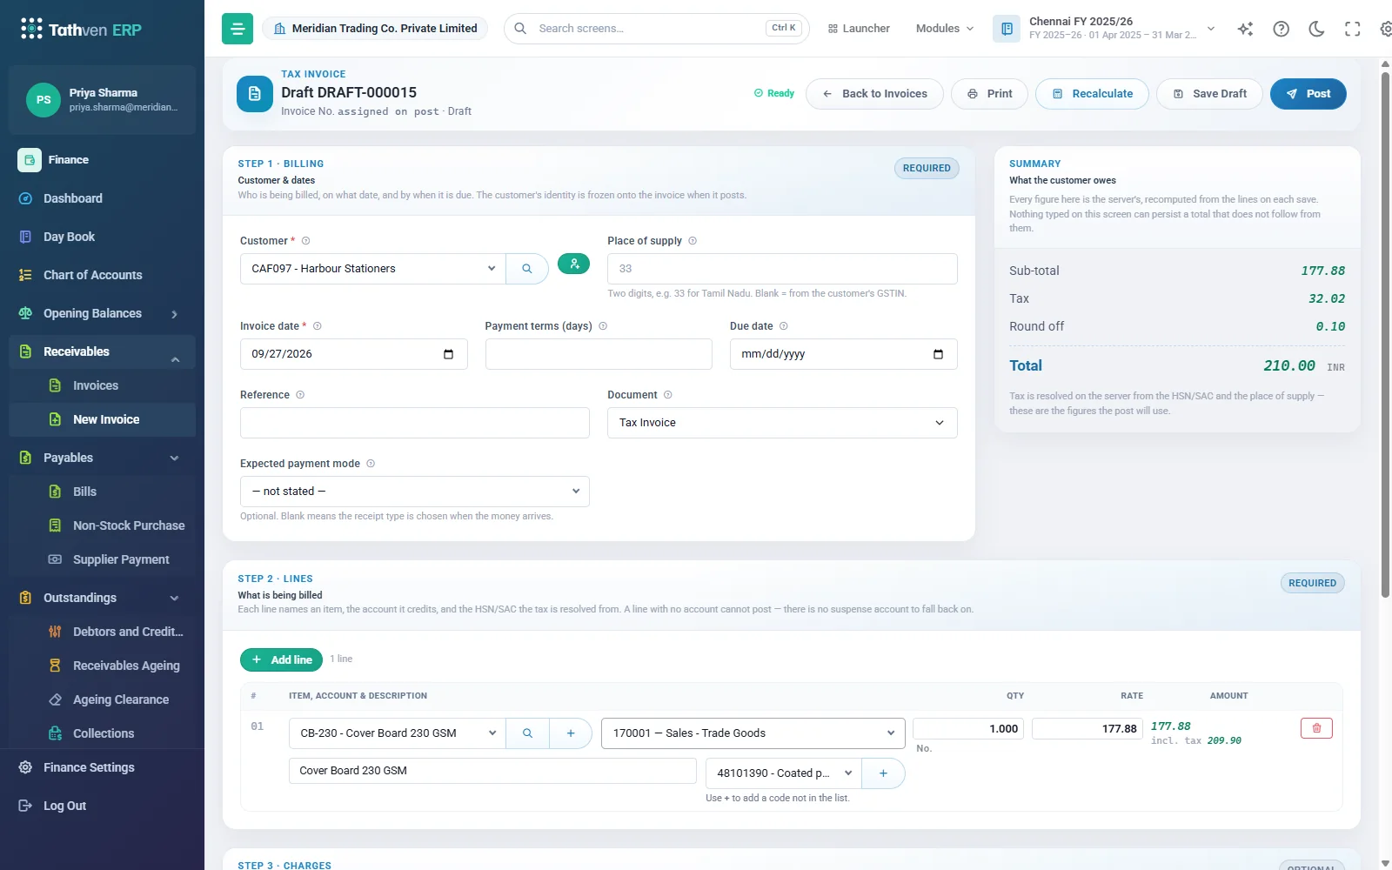Open Customer dropdown CAF097 Harbour Stationers
The height and width of the screenshot is (870, 1392).
point(373,269)
